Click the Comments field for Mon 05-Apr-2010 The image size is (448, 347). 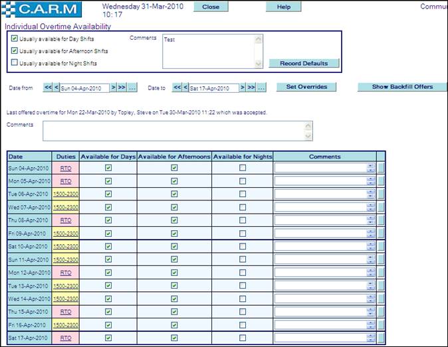[320, 181]
